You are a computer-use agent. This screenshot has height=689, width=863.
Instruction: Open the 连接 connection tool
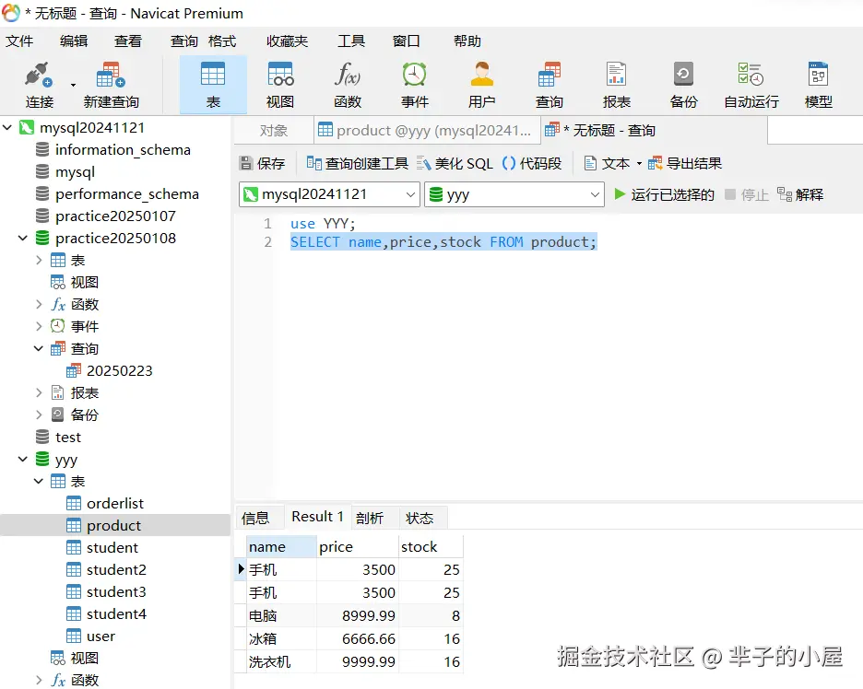click(x=39, y=85)
